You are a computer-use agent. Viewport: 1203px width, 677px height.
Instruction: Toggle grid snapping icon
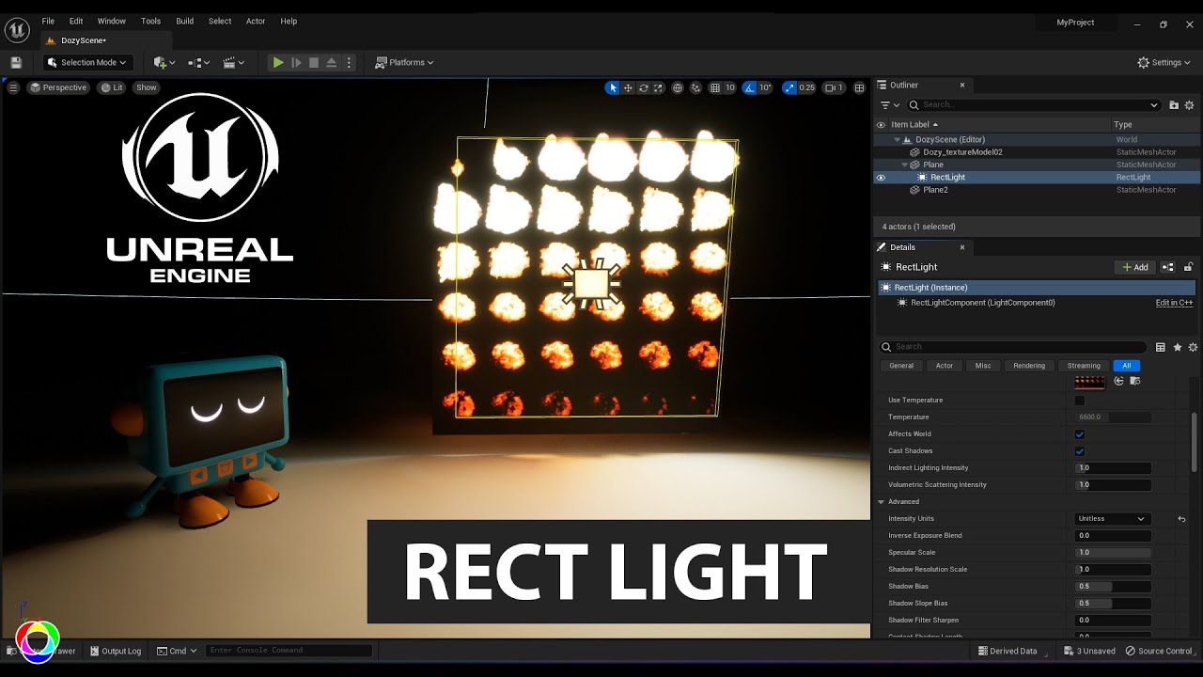pos(715,87)
